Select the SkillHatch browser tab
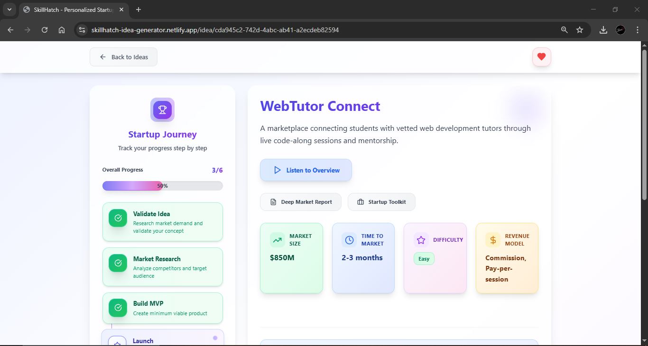648x346 pixels. pos(74,9)
